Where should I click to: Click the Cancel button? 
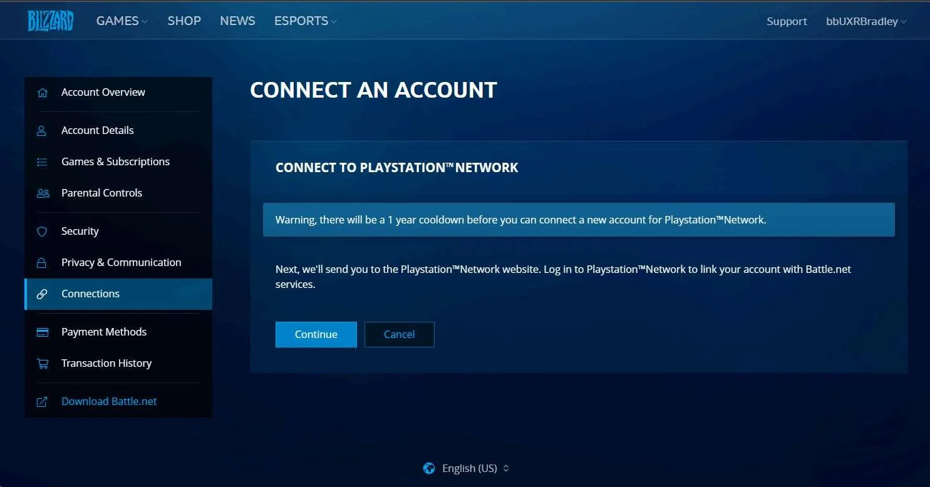[400, 334]
